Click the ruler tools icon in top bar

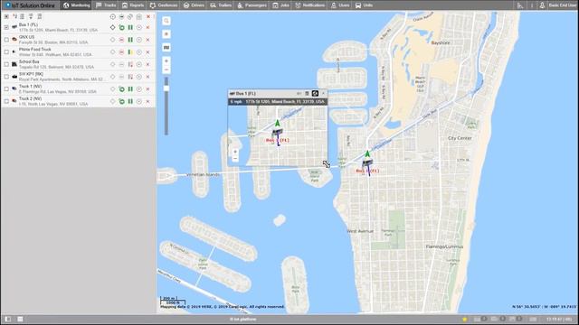pyautogui.click(x=520, y=5)
